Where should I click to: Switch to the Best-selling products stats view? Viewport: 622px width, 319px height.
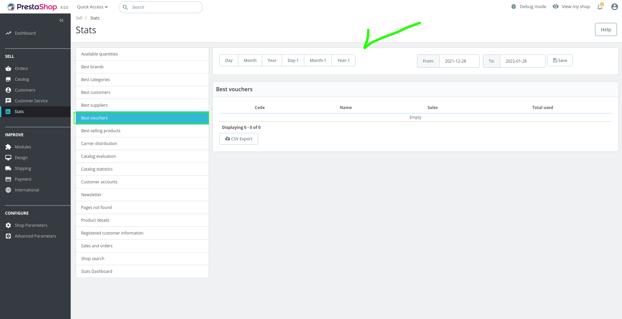101,131
